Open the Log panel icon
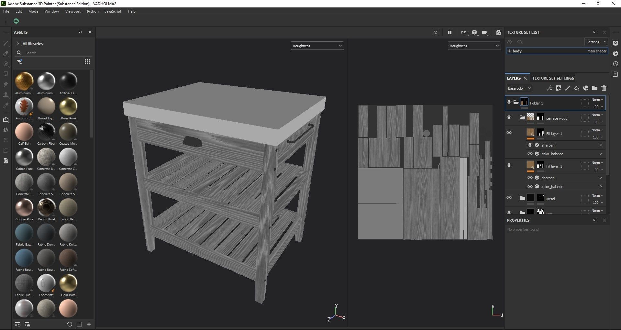 [x=615, y=74]
